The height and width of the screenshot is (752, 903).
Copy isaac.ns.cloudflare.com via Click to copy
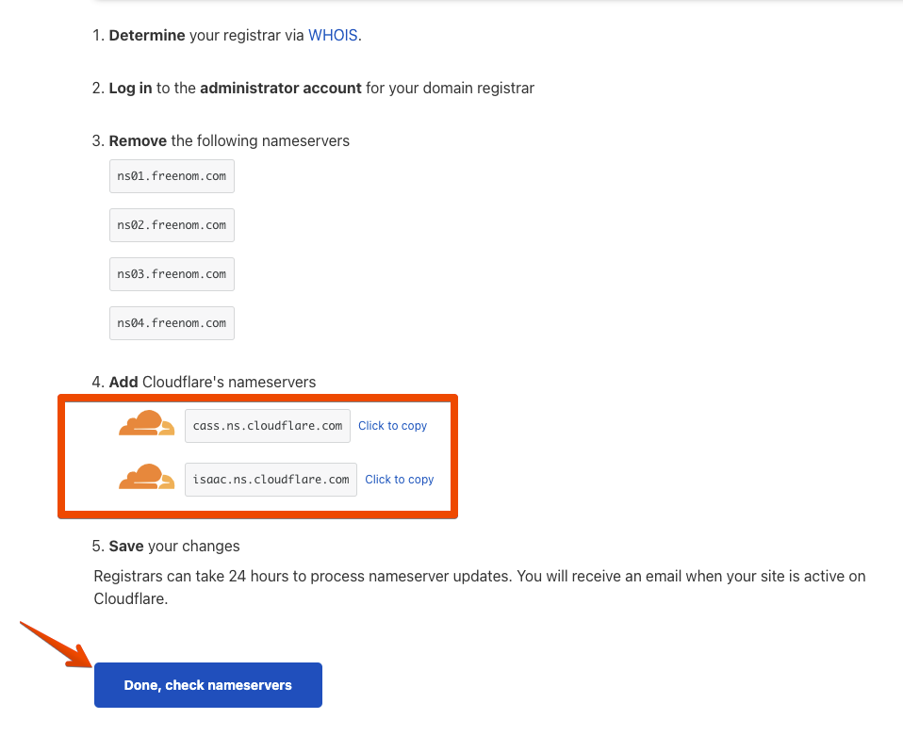(x=399, y=479)
